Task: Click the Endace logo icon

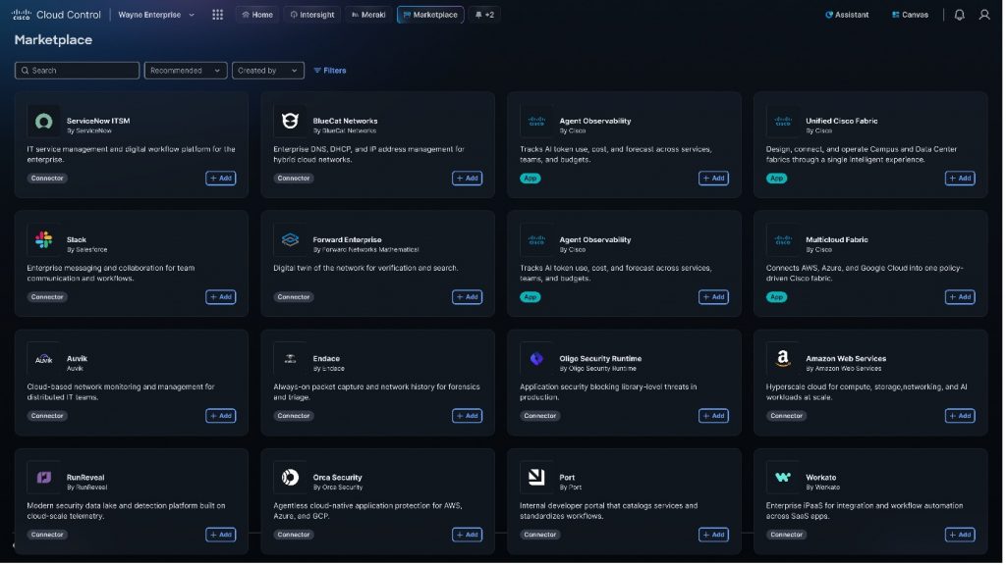Action: (x=291, y=359)
